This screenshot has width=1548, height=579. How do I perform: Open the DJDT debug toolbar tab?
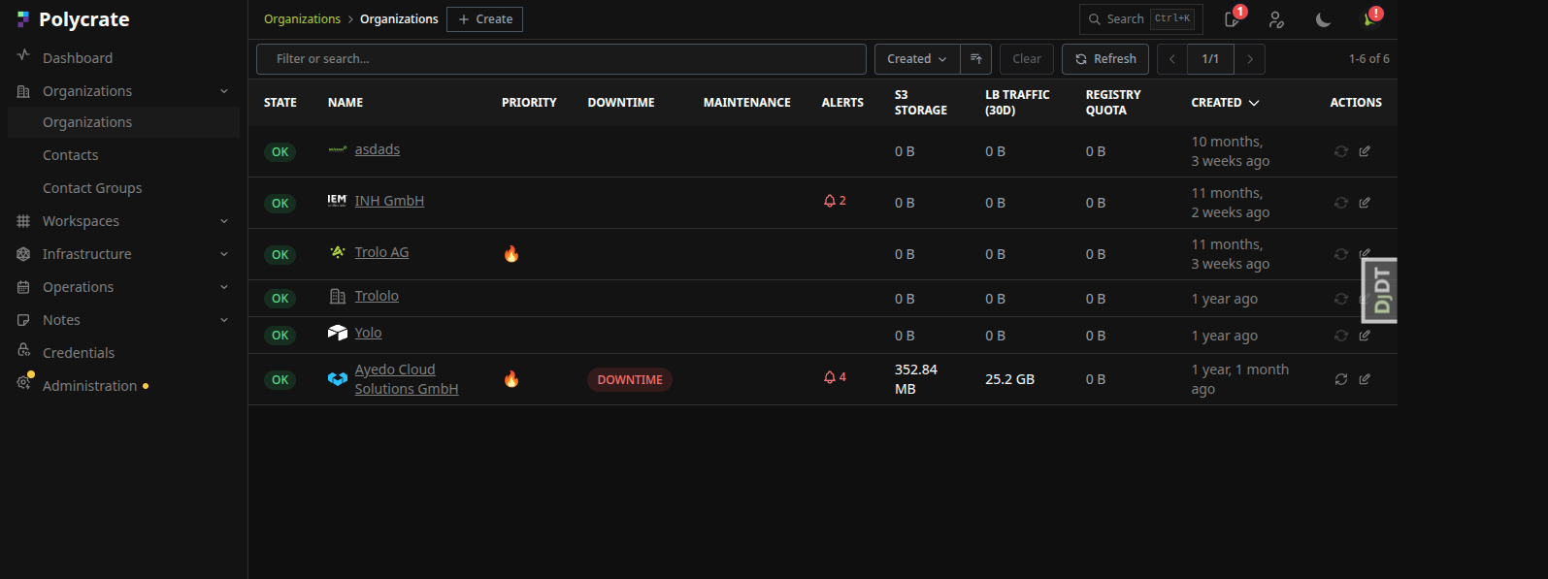pos(1380,290)
